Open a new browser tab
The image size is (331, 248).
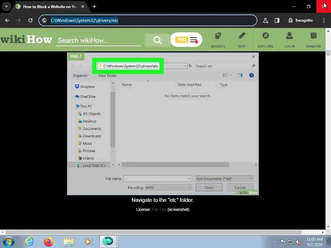[x=94, y=6]
